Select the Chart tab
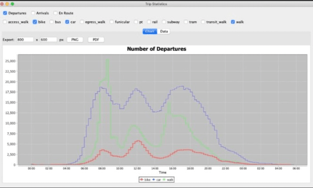The width and height of the screenshot is (313, 188). click(x=150, y=31)
